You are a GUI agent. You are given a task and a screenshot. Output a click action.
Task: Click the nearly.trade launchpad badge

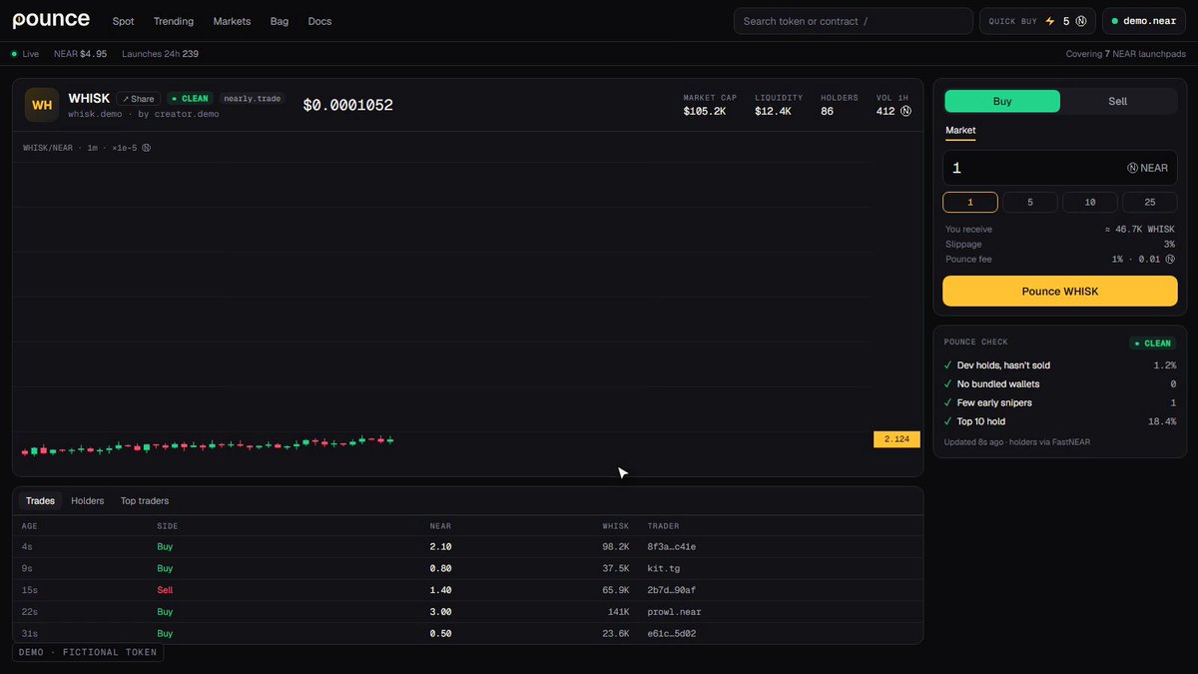click(252, 99)
